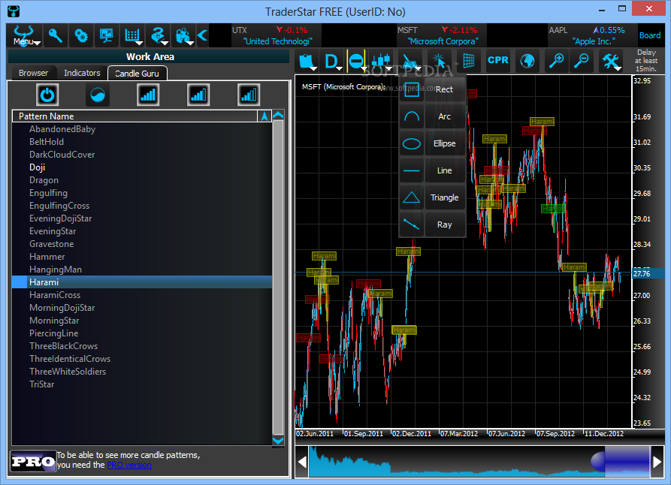671x485 pixels.
Task: Choose Line drawing tool
Action: 432,170
